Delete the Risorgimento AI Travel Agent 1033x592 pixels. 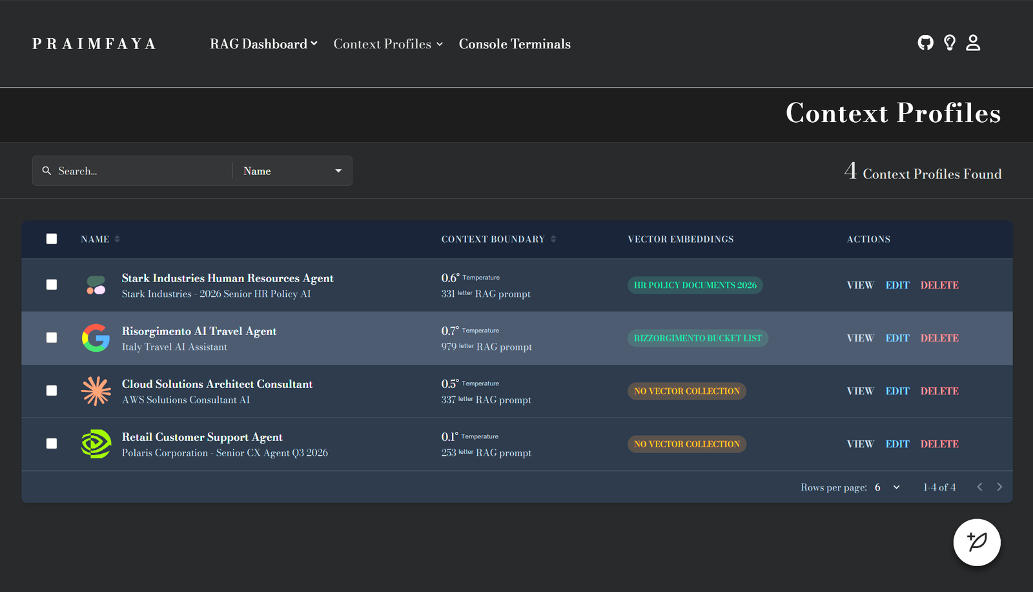pos(939,338)
